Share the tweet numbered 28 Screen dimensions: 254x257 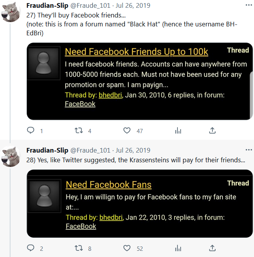(212, 248)
